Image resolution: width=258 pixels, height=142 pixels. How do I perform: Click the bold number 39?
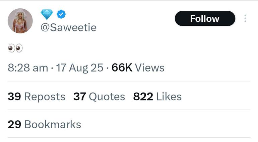(x=14, y=97)
